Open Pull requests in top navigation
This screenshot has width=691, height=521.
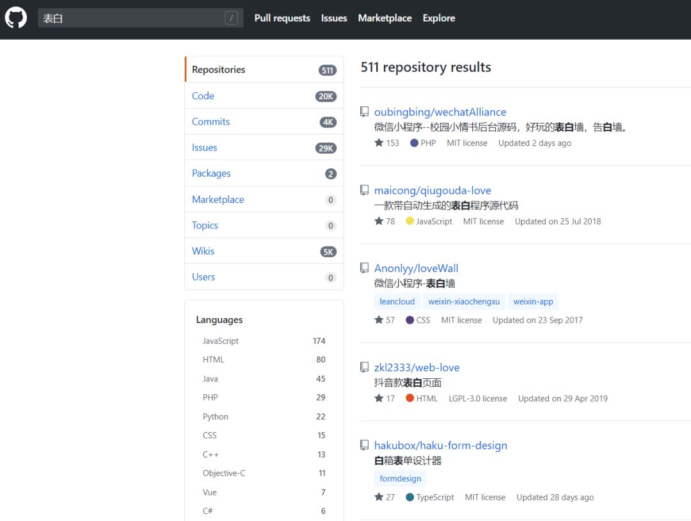[282, 18]
